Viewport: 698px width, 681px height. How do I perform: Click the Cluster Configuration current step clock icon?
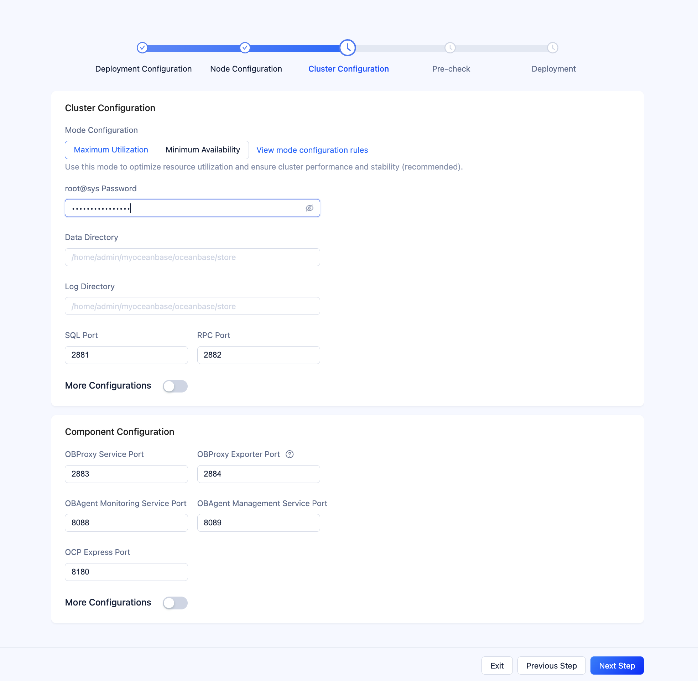click(x=348, y=48)
